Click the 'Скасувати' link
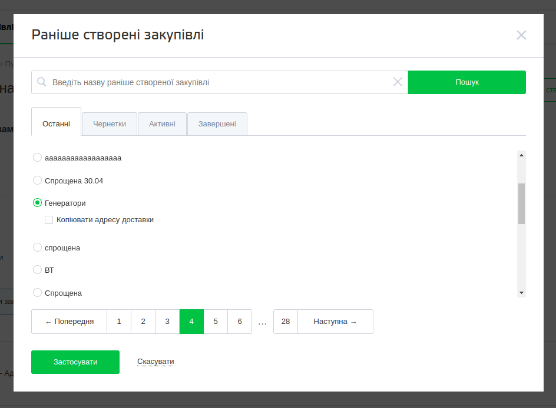The width and height of the screenshot is (556, 408). [155, 362]
